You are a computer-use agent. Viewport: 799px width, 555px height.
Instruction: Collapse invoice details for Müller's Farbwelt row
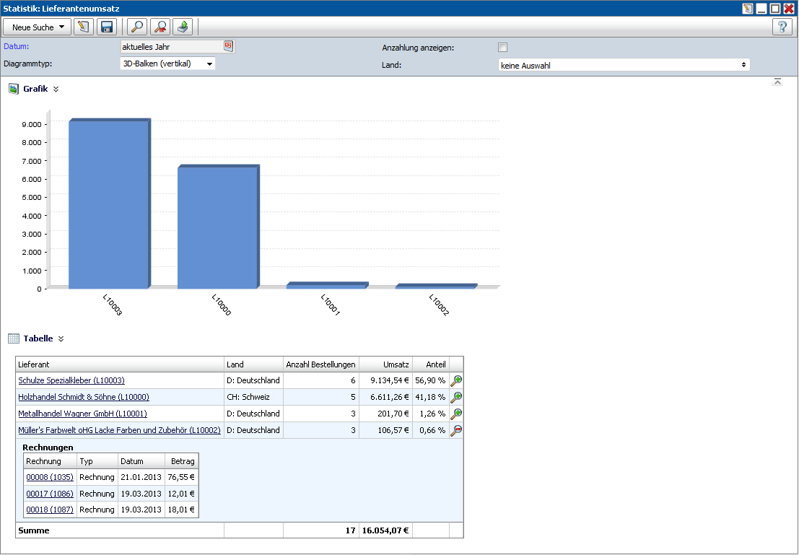(x=455, y=430)
